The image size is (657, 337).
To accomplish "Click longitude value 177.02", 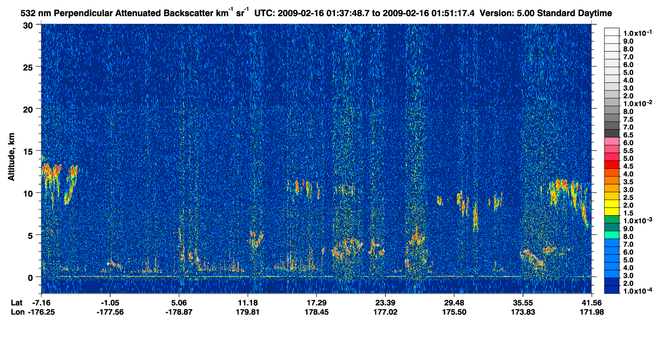I will click(x=385, y=312).
